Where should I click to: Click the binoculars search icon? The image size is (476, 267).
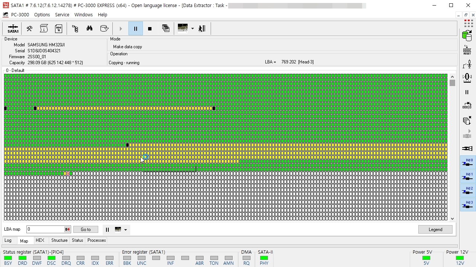[89, 29]
